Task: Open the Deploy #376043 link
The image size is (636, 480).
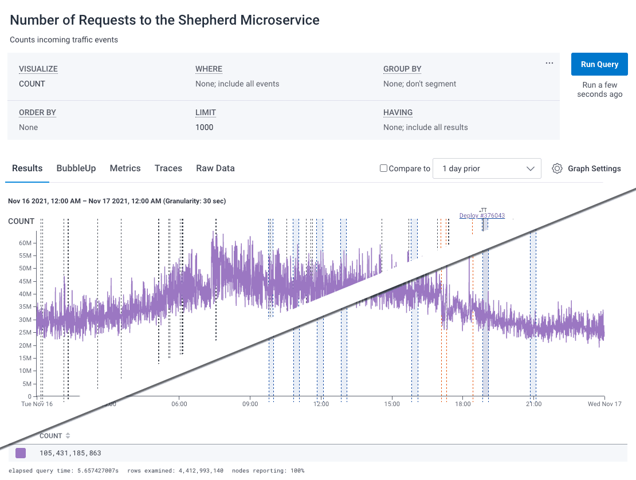Action: tap(482, 215)
